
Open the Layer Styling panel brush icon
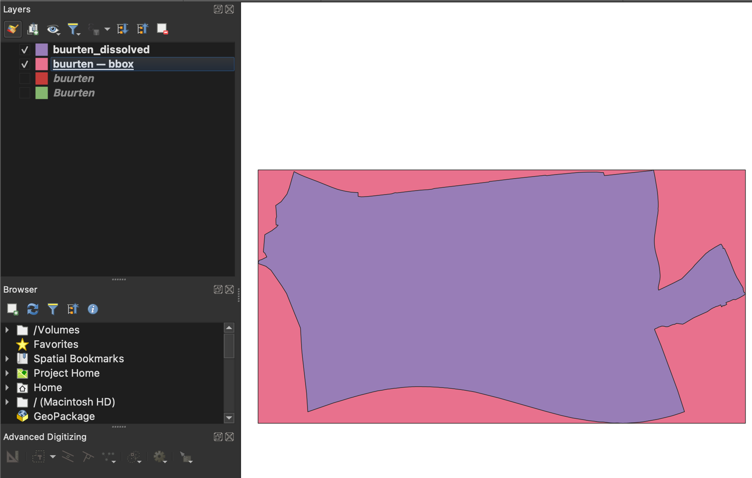click(x=12, y=29)
